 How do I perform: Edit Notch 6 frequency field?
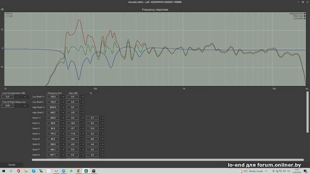[53, 144]
